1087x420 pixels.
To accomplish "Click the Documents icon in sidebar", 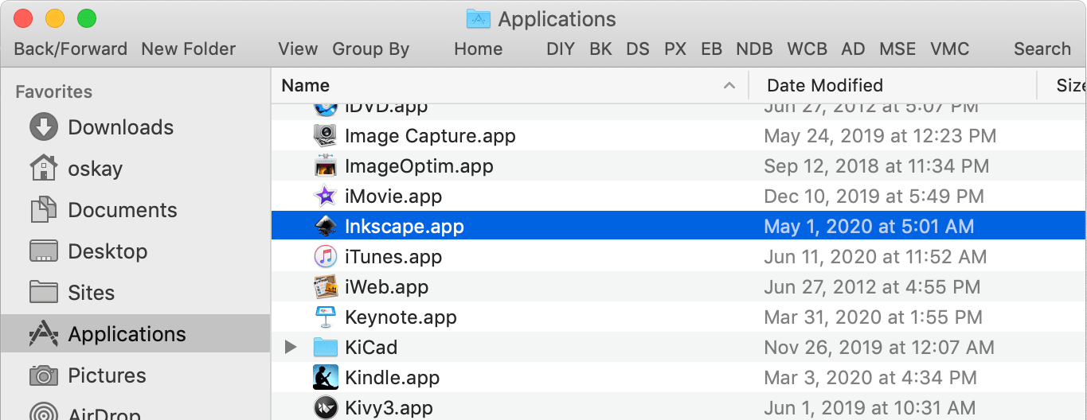I will point(44,210).
